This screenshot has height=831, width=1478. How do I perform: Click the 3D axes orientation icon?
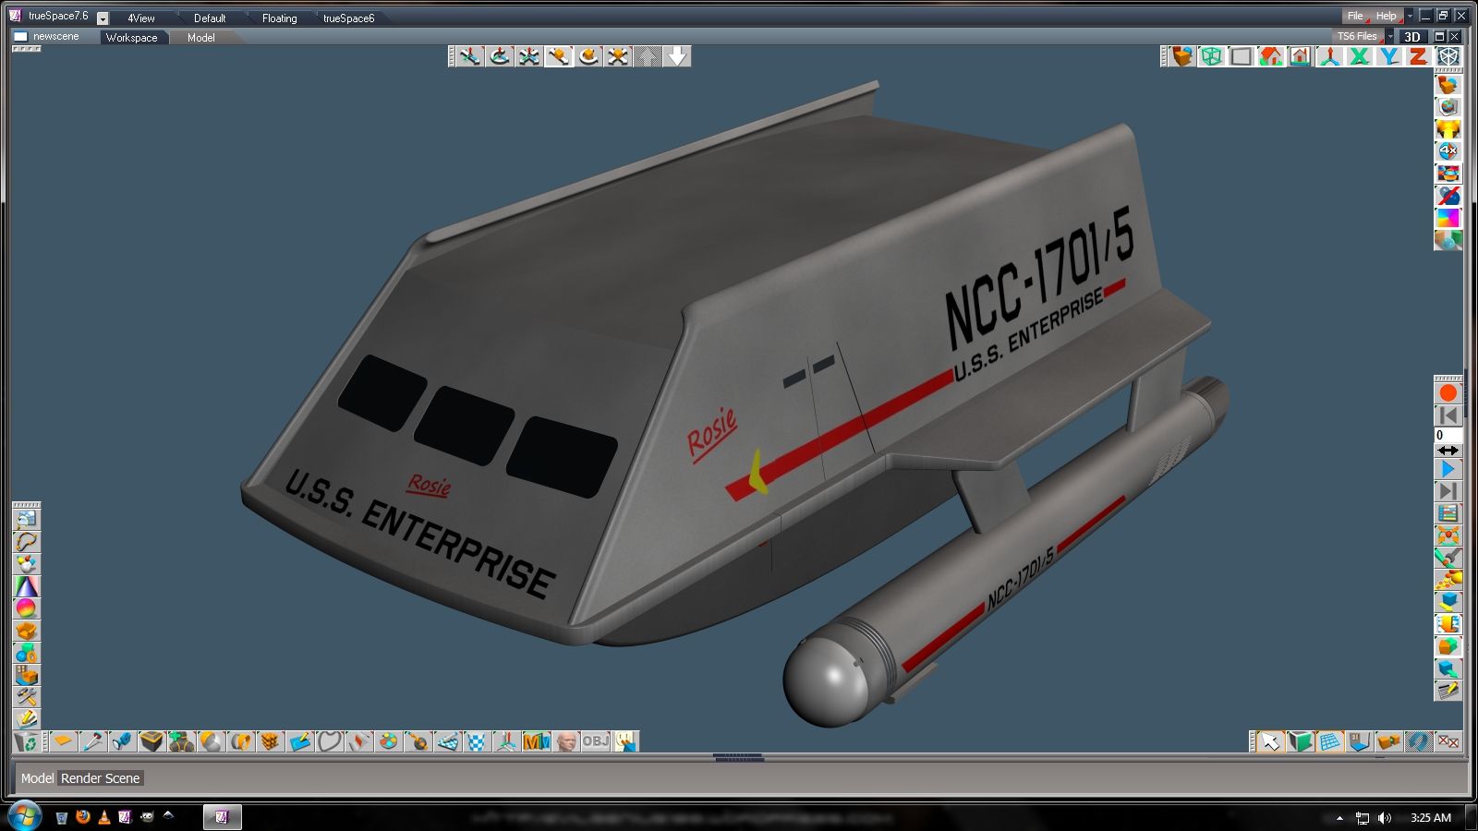[x=1329, y=56]
